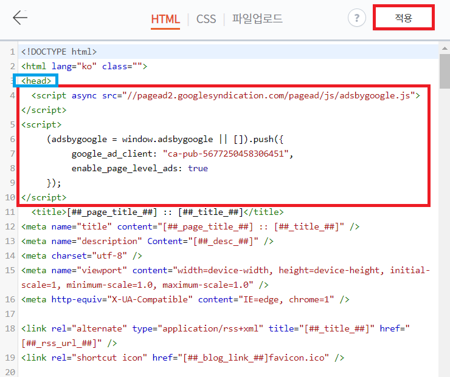Image resolution: width=450 pixels, height=377 pixels.
Task: Click the maximum-scale=1.0 continuation line
Action: pos(145,285)
